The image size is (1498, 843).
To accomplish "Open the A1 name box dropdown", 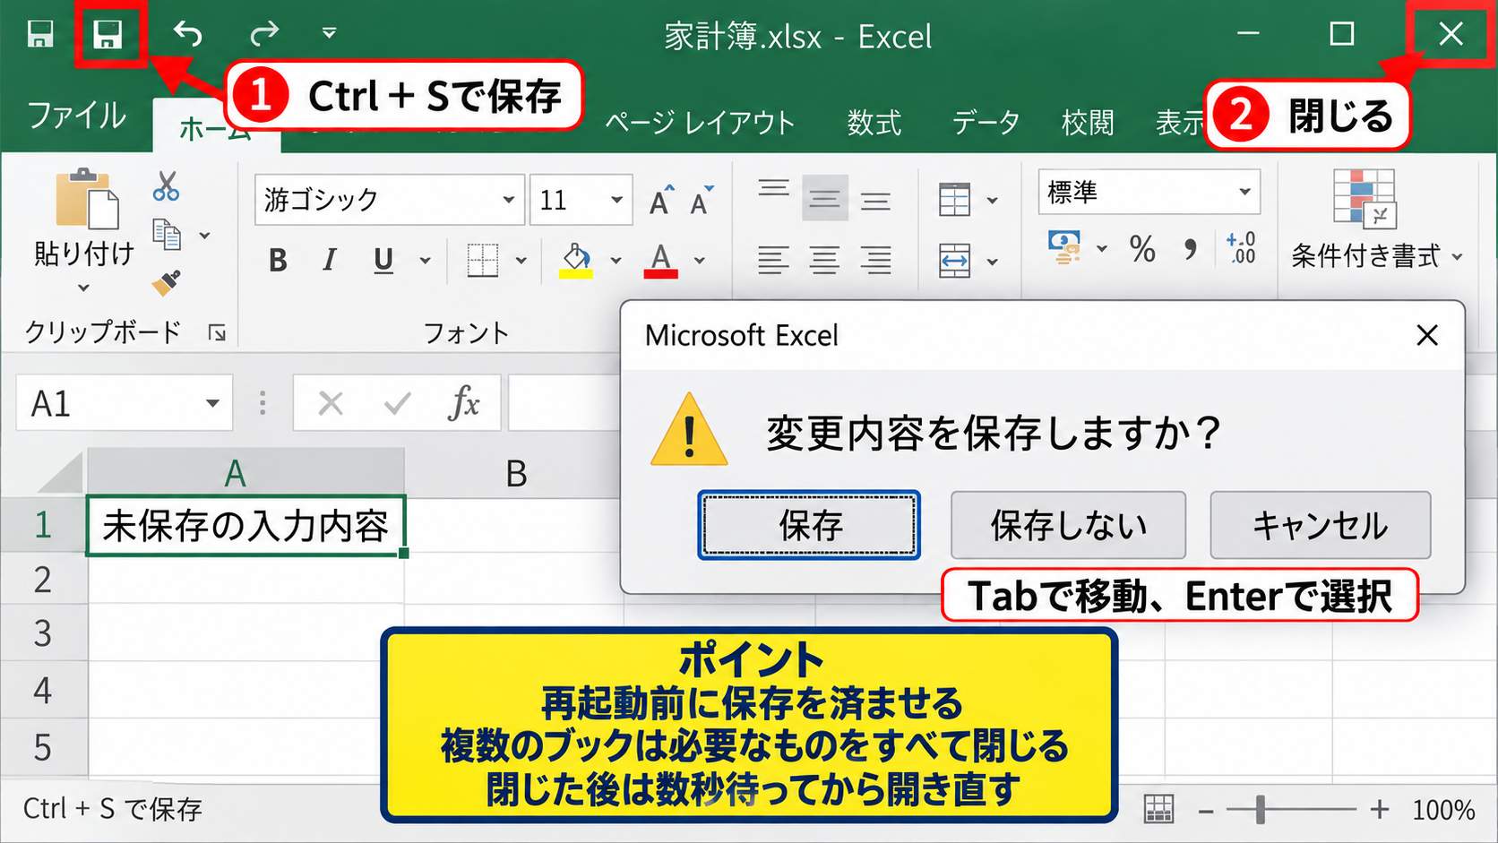I will tap(212, 403).
